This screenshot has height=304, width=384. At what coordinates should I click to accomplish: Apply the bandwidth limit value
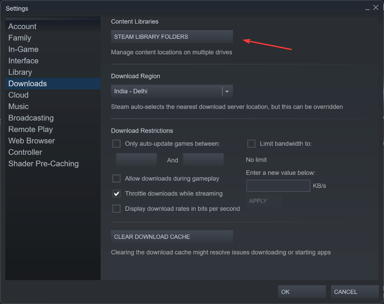coord(264,201)
